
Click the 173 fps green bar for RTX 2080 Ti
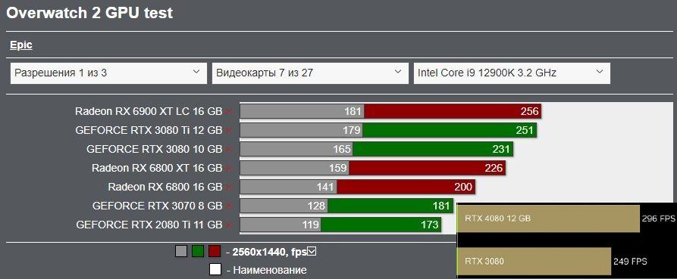click(381, 225)
